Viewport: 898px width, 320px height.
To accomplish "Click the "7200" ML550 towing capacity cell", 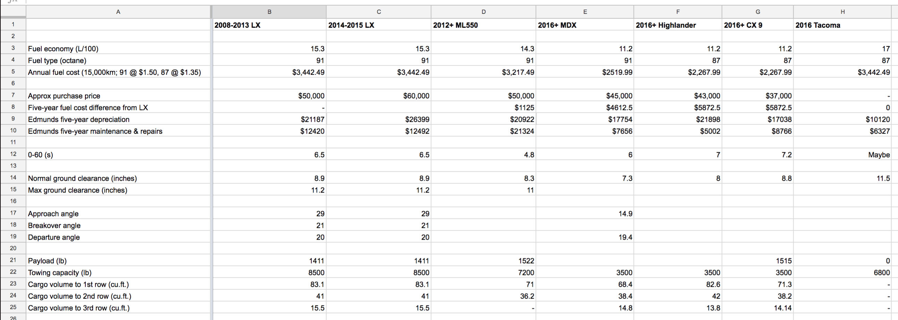I will pos(483,272).
